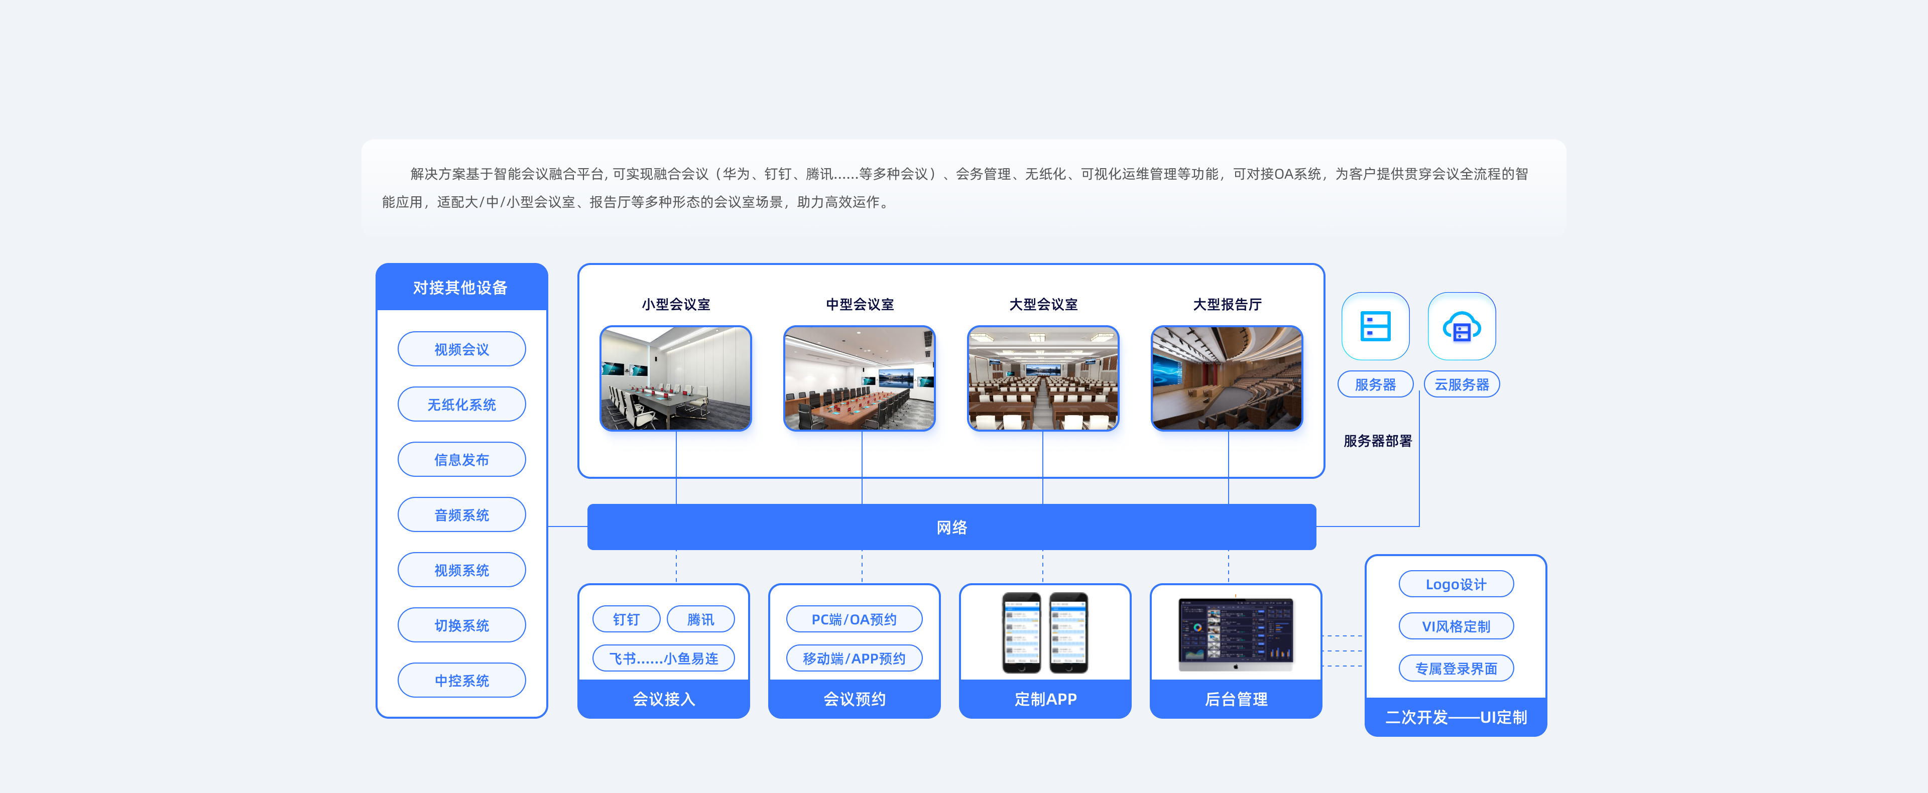Open the 大型报告厅 auditorium photo
This screenshot has width=1928, height=793.
1227,378
